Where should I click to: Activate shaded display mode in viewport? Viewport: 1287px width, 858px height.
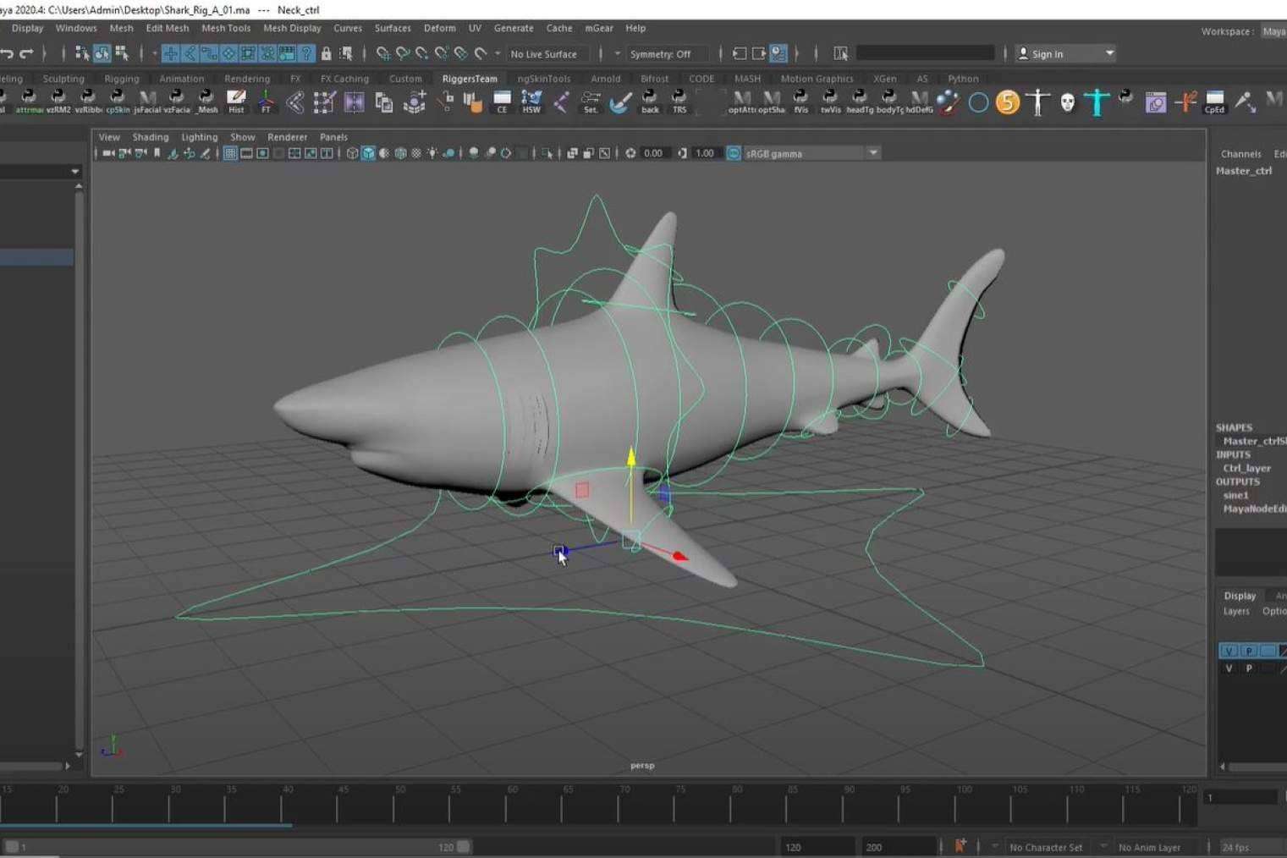pyautogui.click(x=368, y=153)
